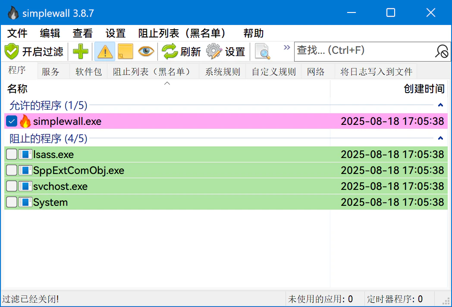Click the document magnifier log icon

click(263, 52)
